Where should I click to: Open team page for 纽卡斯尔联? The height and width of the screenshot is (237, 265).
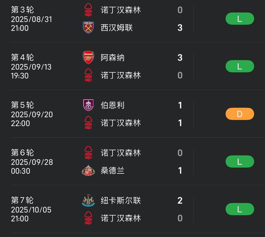[x=120, y=200]
